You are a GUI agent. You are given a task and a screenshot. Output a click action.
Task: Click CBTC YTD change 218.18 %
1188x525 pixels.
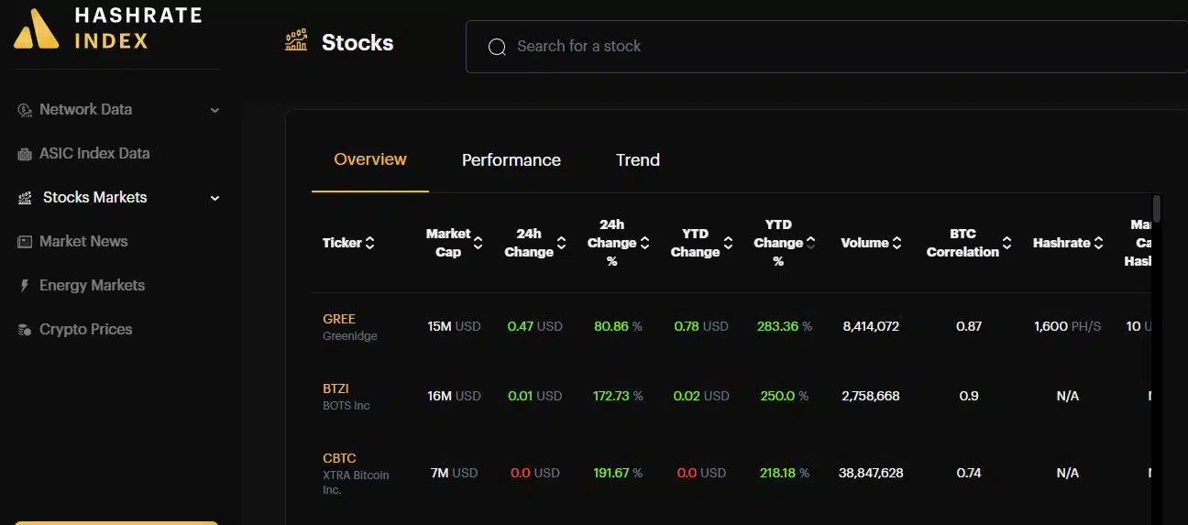click(x=785, y=473)
